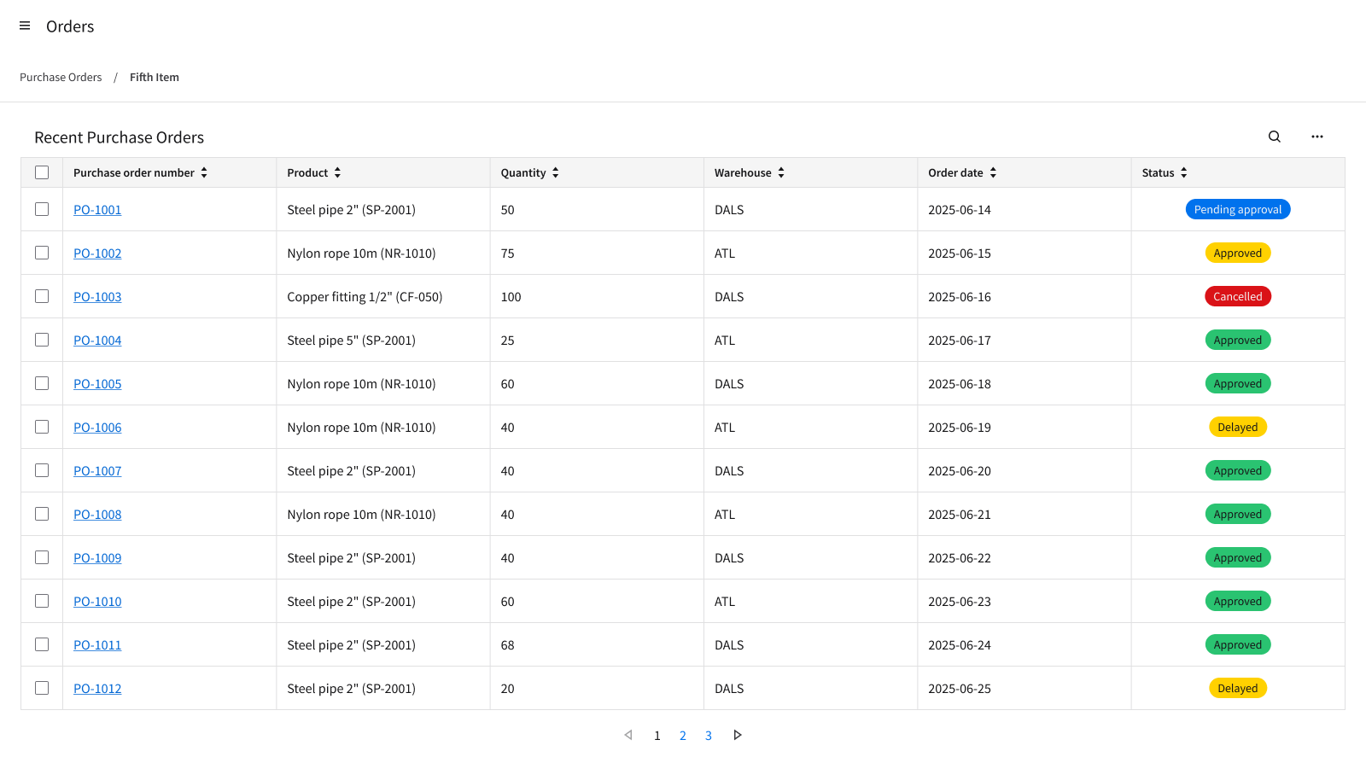
Task: Open purchase order PO-1001 link
Action: pos(97,210)
